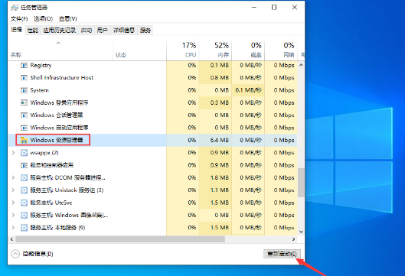
Task: Sort by the 网络 column header
Action: [x=281, y=50]
